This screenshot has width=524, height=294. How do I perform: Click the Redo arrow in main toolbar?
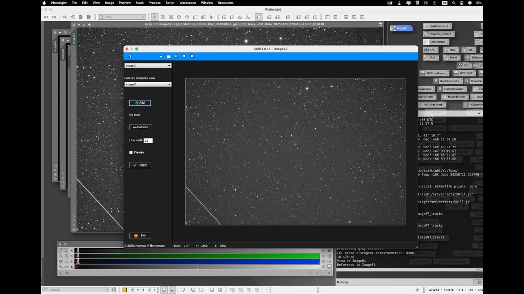tap(54, 17)
